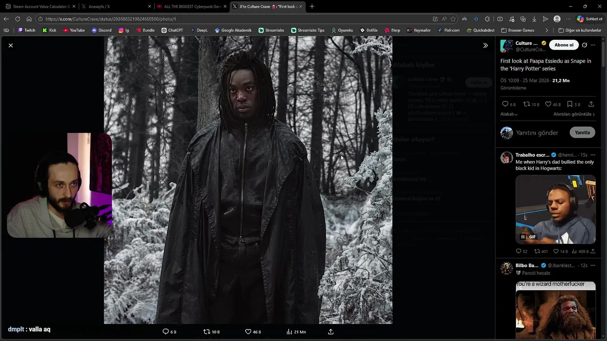
Task: Expand Browser Games bookmark folder
Action: [x=518, y=30]
